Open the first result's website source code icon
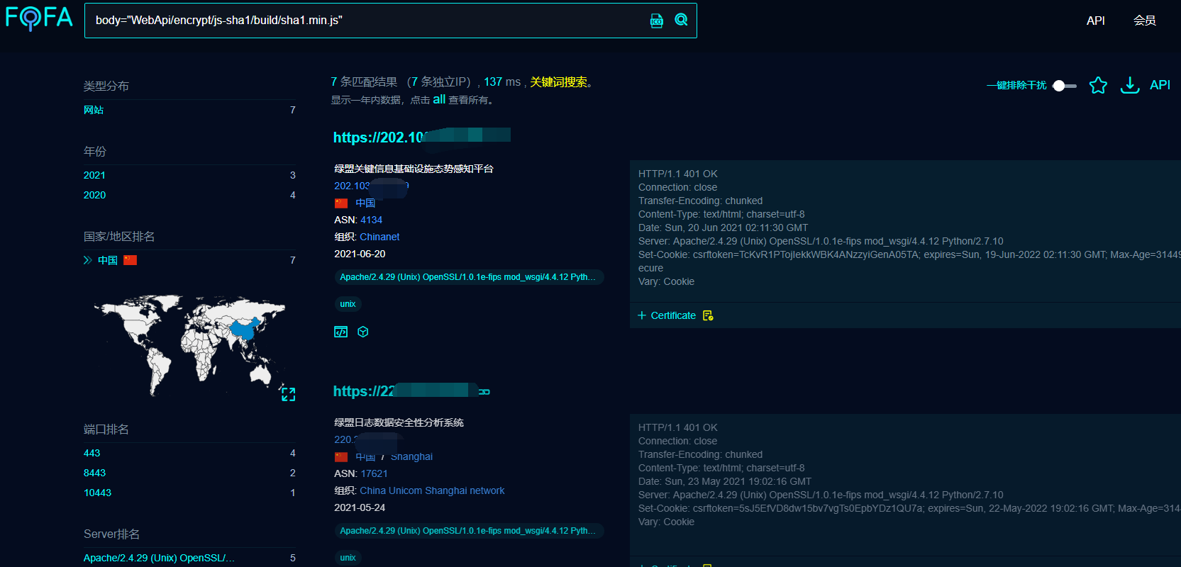Screen dimensions: 1181x567 click(x=341, y=332)
